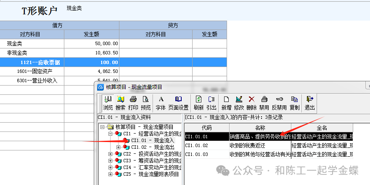Expand the CI1.02 现金流出 tree node
Viewport: 370px width, 185px height.
(x=118, y=147)
